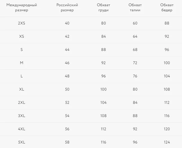This screenshot has width=182, height=148.
Task: Click Russian size 40 cell
Action: tap(67, 23)
